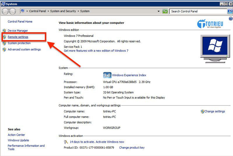Click the search magnifier icon
Viewport: 233px width, 156px height.
230,11
